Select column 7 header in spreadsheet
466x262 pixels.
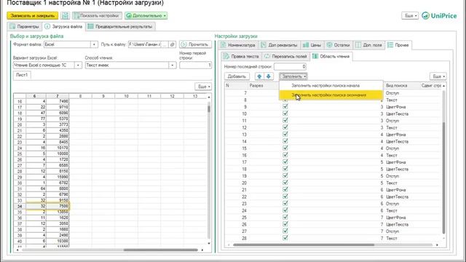[58, 96]
